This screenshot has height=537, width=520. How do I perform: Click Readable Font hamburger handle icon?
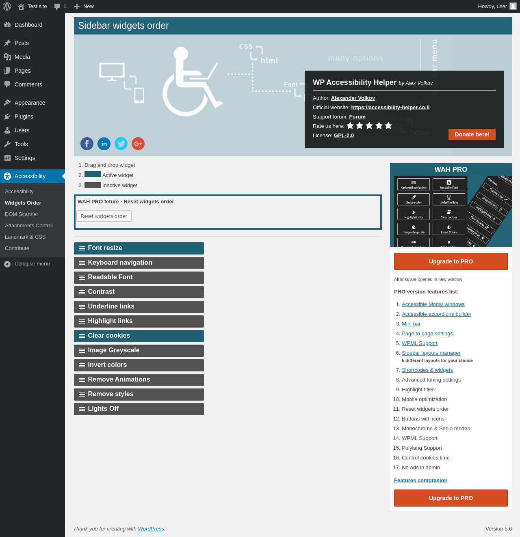(x=82, y=278)
